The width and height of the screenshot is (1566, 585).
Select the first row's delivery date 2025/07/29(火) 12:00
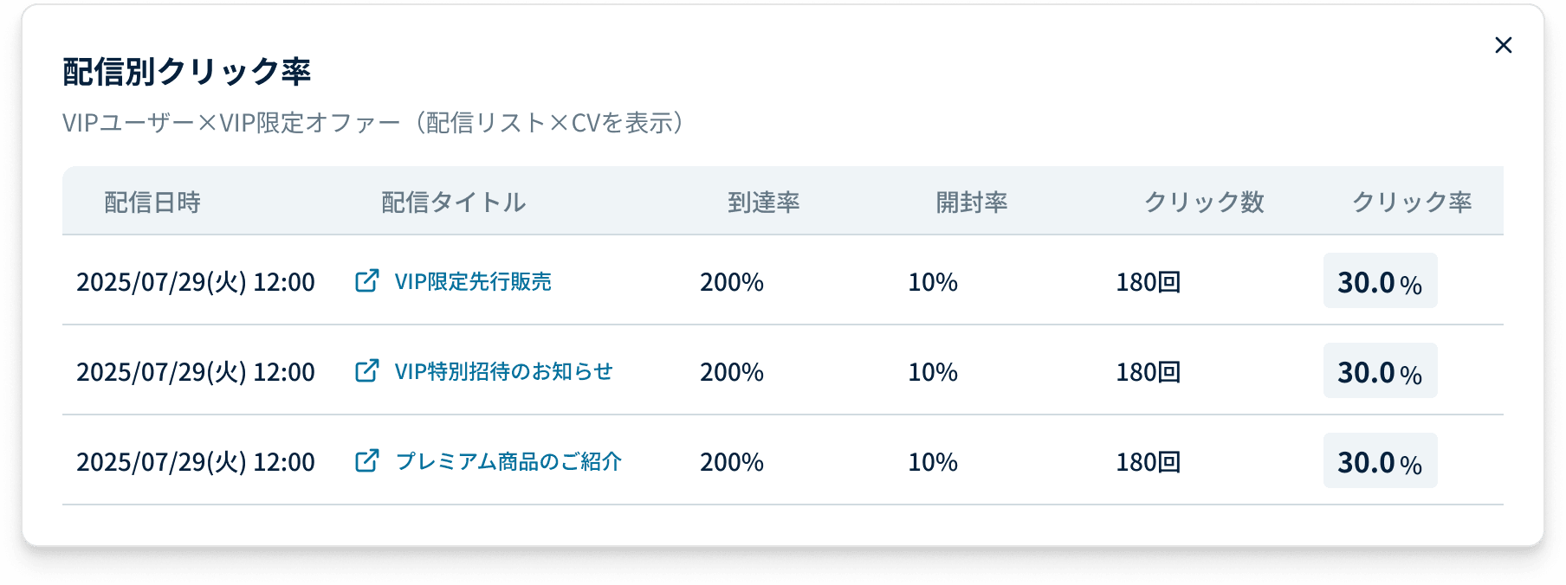coord(195,281)
